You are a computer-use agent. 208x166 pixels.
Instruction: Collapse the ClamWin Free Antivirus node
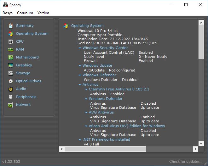(x=86, y=89)
